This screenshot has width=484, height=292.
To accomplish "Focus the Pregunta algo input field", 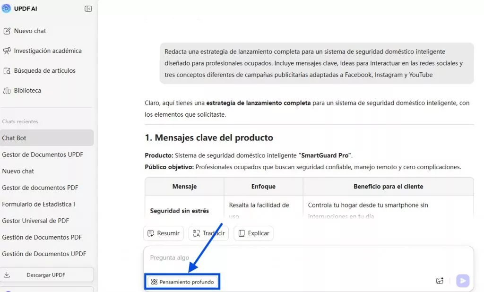I will click(309, 258).
